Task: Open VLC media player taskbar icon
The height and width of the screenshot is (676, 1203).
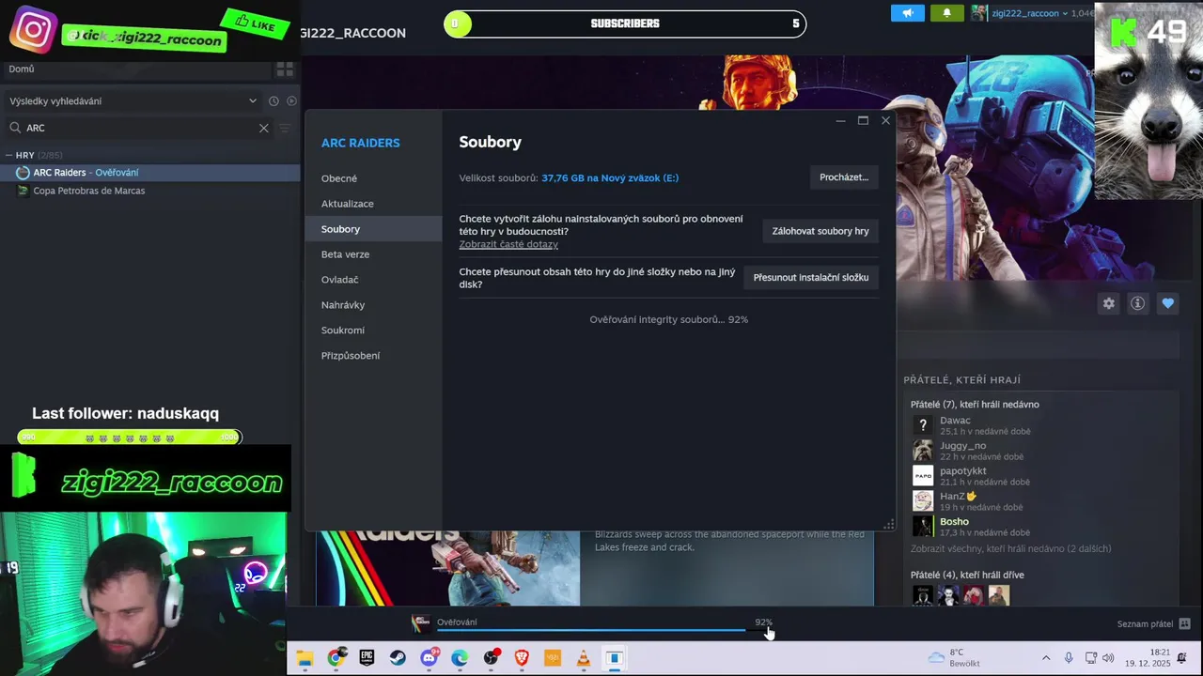Action: [584, 658]
